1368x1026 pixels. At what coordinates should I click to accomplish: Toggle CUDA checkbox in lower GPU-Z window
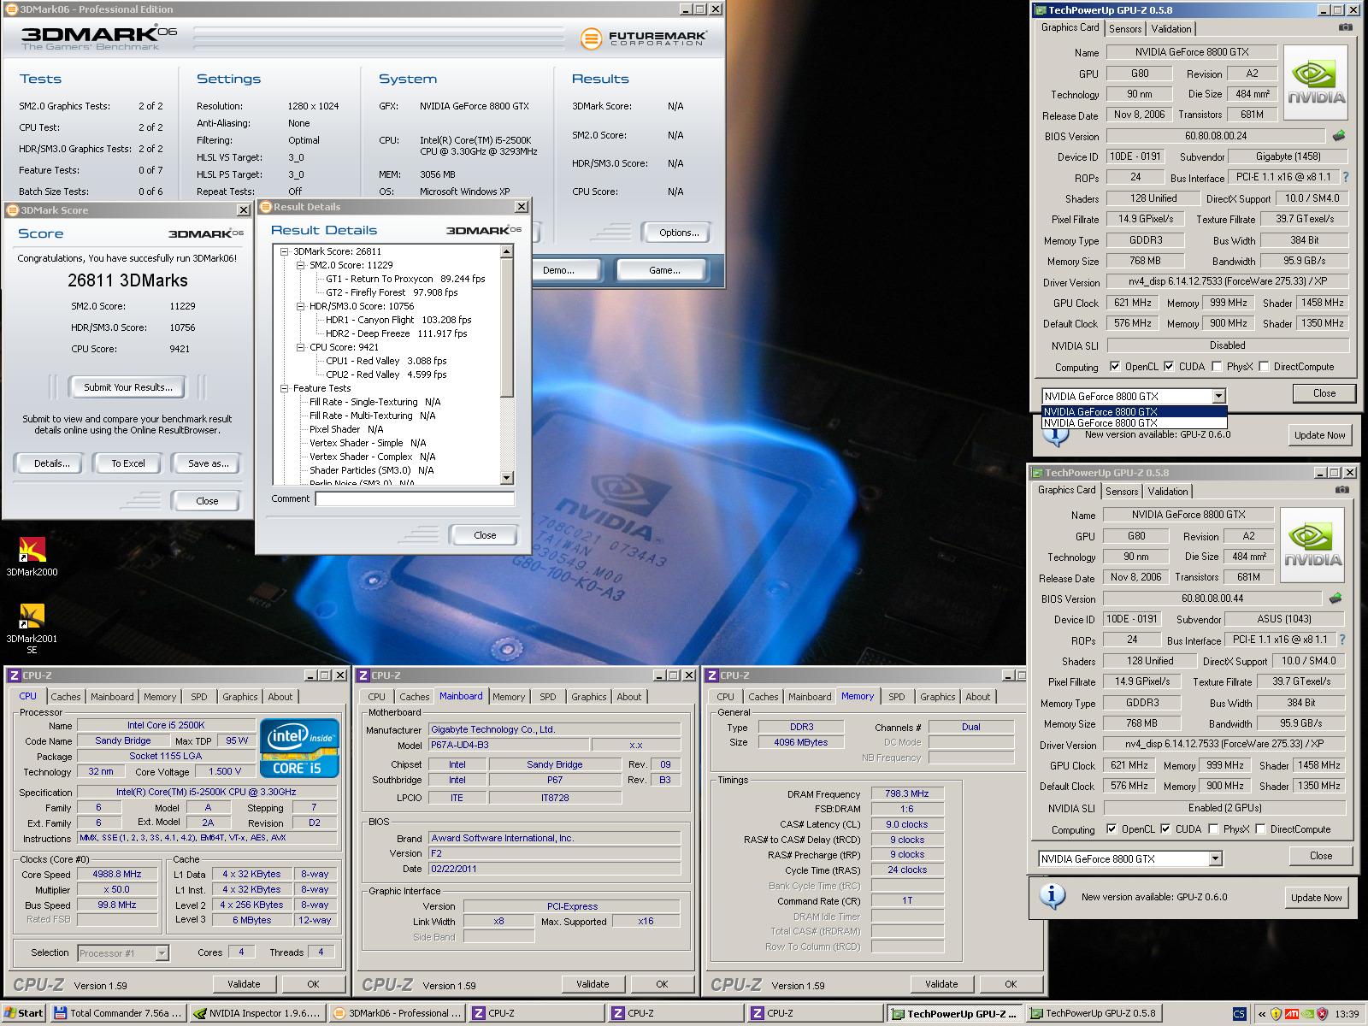(1165, 828)
